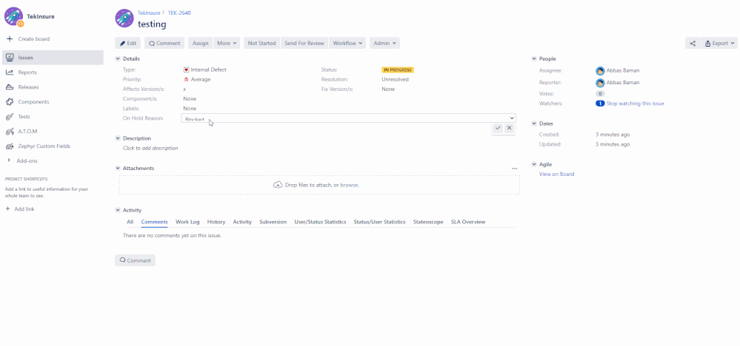The width and height of the screenshot is (740, 346).
Task: Click the watchers count badge
Action: click(x=600, y=104)
